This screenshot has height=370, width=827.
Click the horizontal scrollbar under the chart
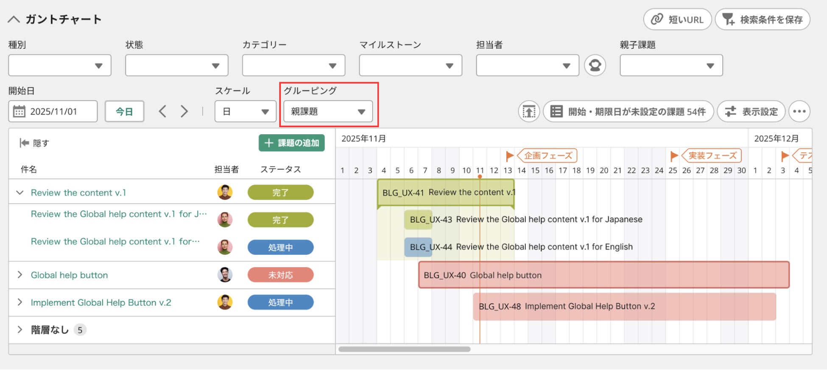coord(404,349)
